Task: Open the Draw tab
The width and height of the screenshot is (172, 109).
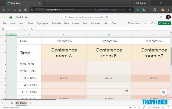Action: tap(114, 23)
